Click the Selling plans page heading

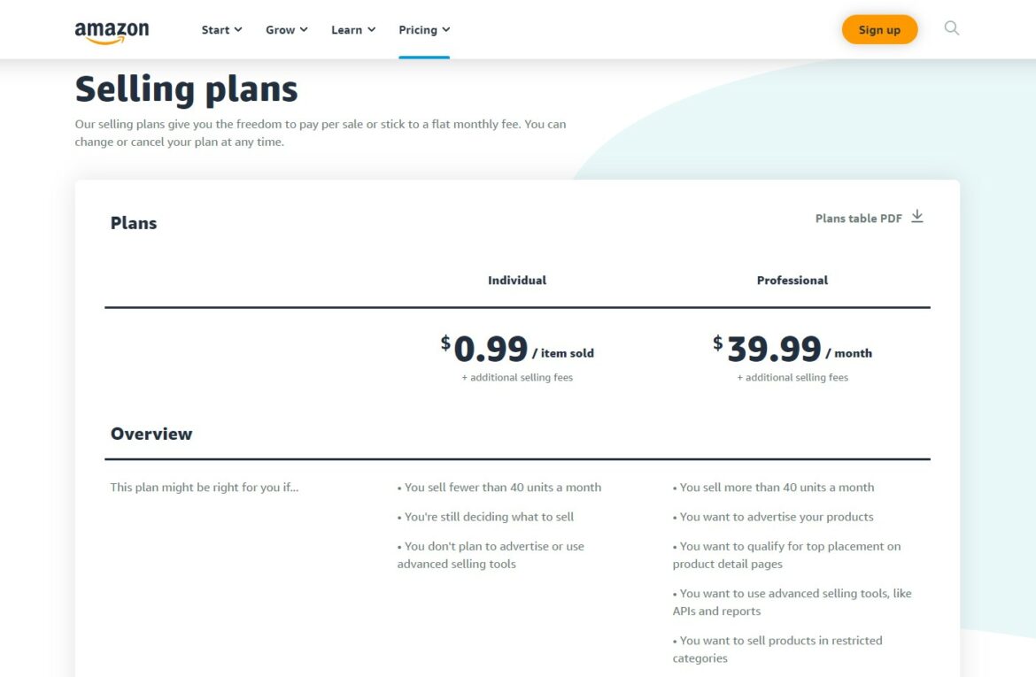pyautogui.click(x=186, y=89)
